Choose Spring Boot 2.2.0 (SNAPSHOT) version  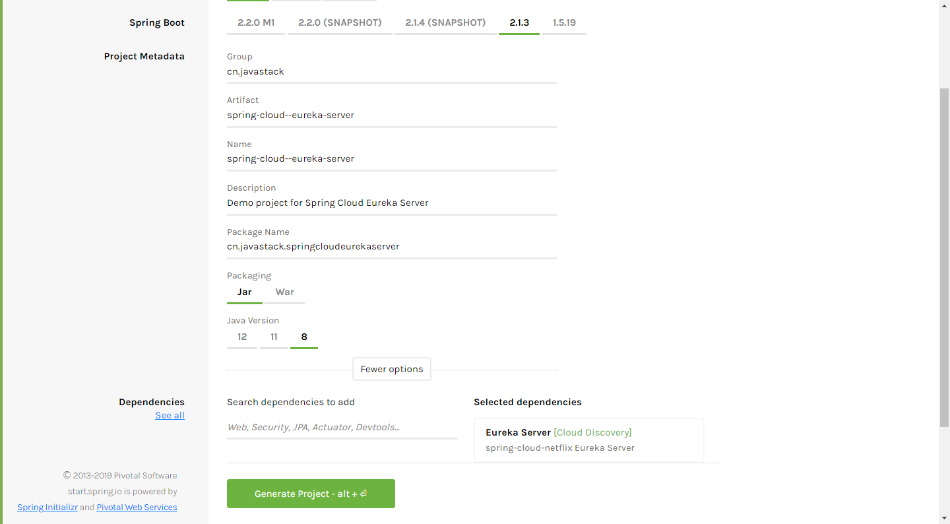pos(340,22)
